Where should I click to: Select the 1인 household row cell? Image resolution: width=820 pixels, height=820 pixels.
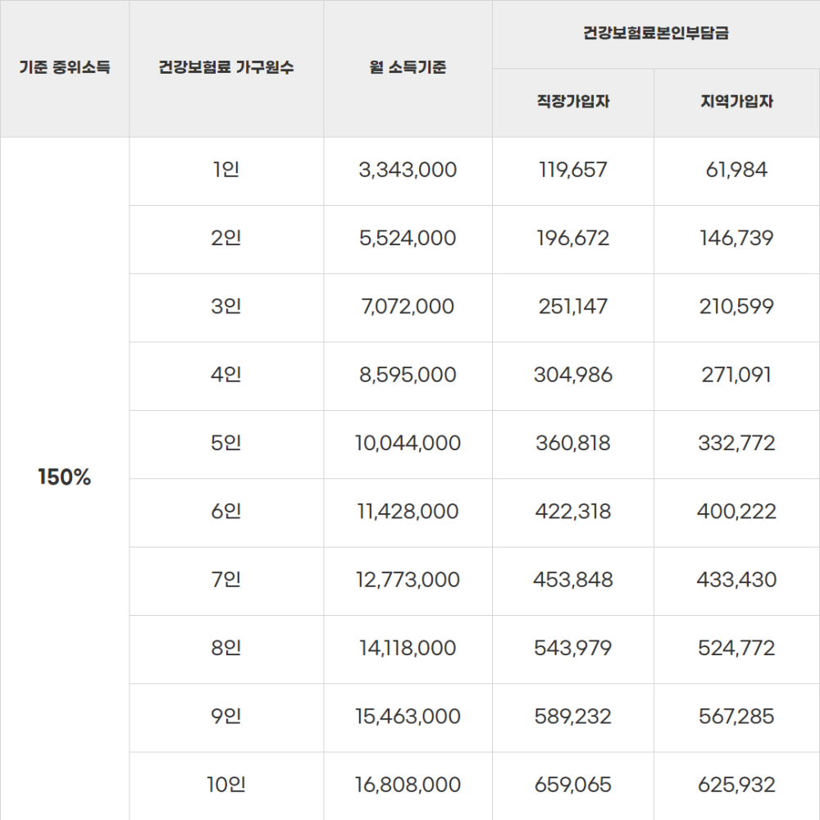[226, 171]
